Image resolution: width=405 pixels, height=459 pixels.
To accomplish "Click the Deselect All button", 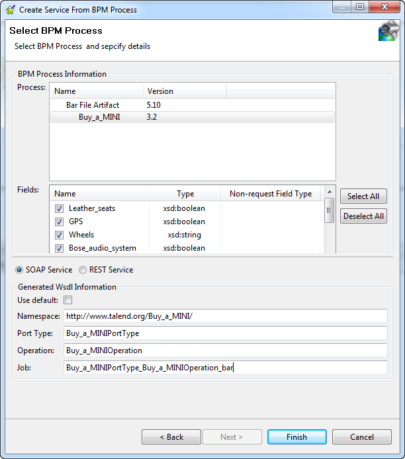I will tap(363, 216).
